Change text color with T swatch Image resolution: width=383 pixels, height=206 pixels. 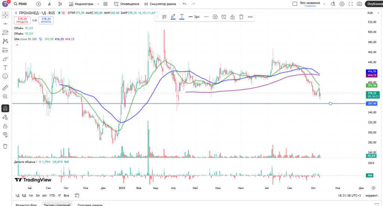tap(182, 17)
